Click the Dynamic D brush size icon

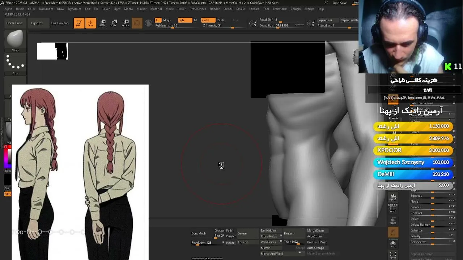click(x=311, y=24)
